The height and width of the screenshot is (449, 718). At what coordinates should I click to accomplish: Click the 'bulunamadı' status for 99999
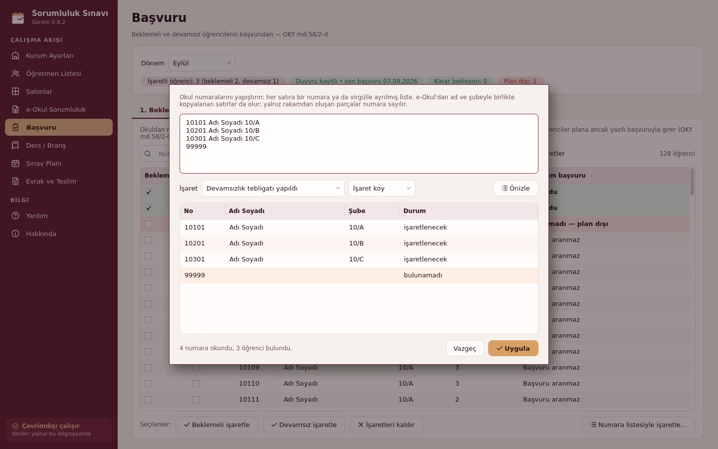pos(423,275)
